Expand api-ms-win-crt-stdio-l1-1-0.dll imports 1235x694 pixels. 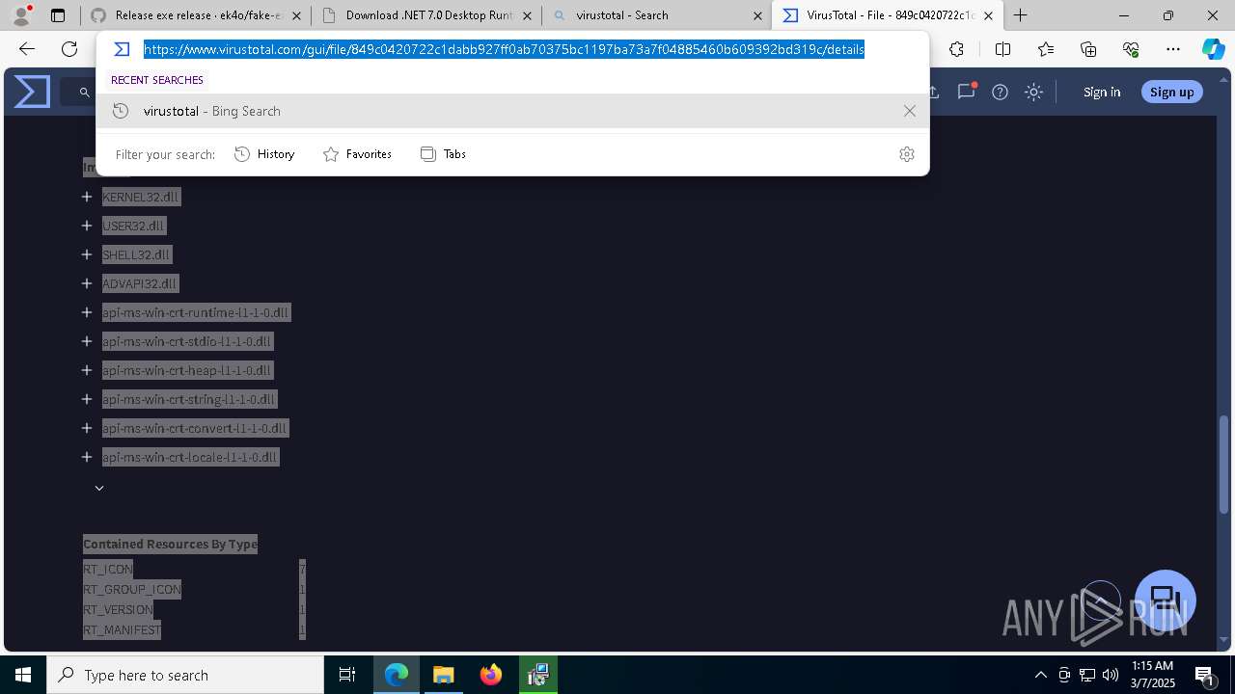pyautogui.click(x=87, y=341)
